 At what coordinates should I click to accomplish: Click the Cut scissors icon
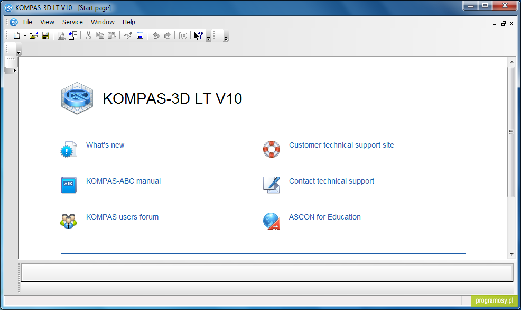tap(88, 35)
